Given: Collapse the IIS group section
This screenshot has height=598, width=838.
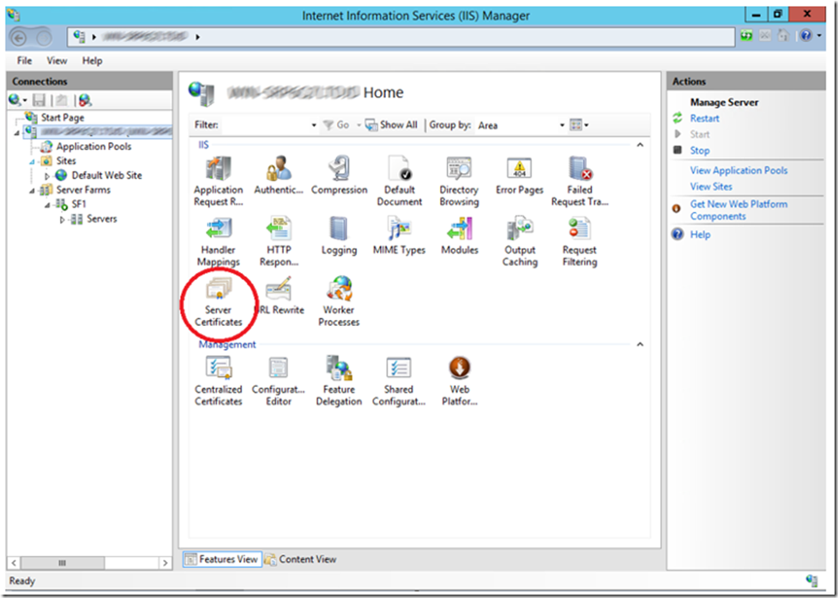Looking at the screenshot, I should click(x=640, y=145).
